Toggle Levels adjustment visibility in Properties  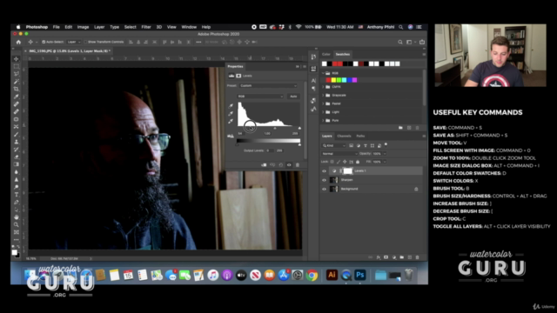tap(289, 165)
